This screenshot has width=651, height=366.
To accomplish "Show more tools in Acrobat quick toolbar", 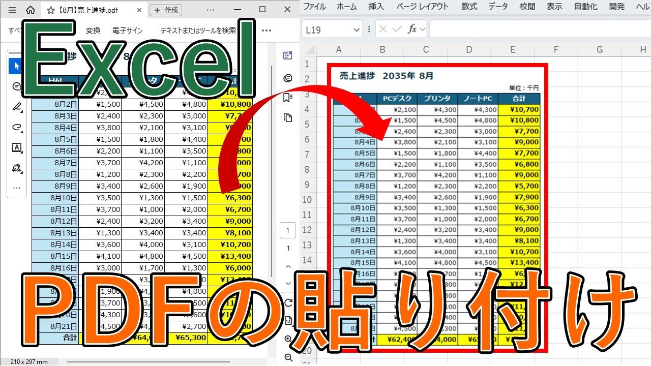I will click(17, 188).
